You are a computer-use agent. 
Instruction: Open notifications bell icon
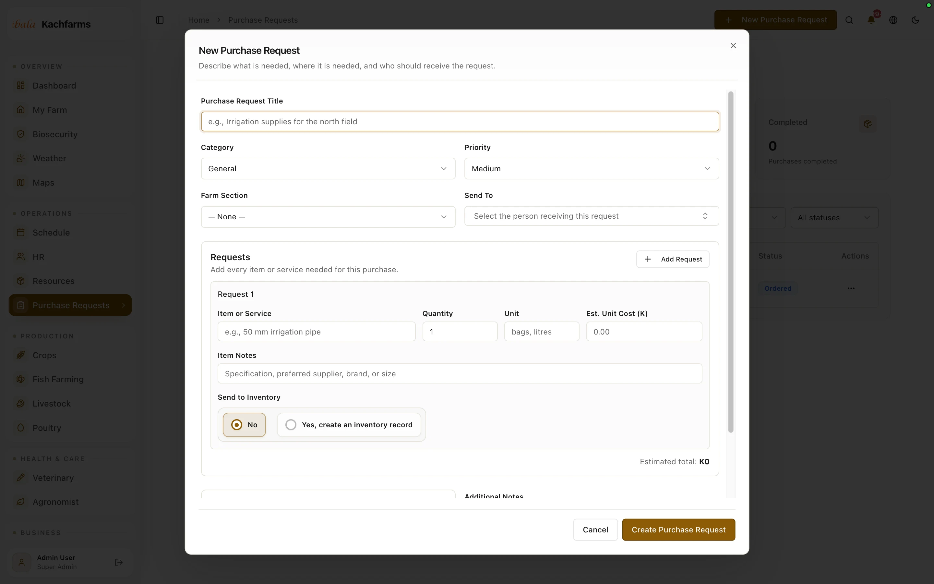(x=871, y=20)
